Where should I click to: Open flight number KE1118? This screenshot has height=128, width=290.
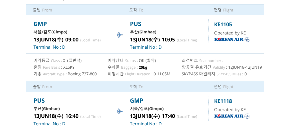pos(223,101)
